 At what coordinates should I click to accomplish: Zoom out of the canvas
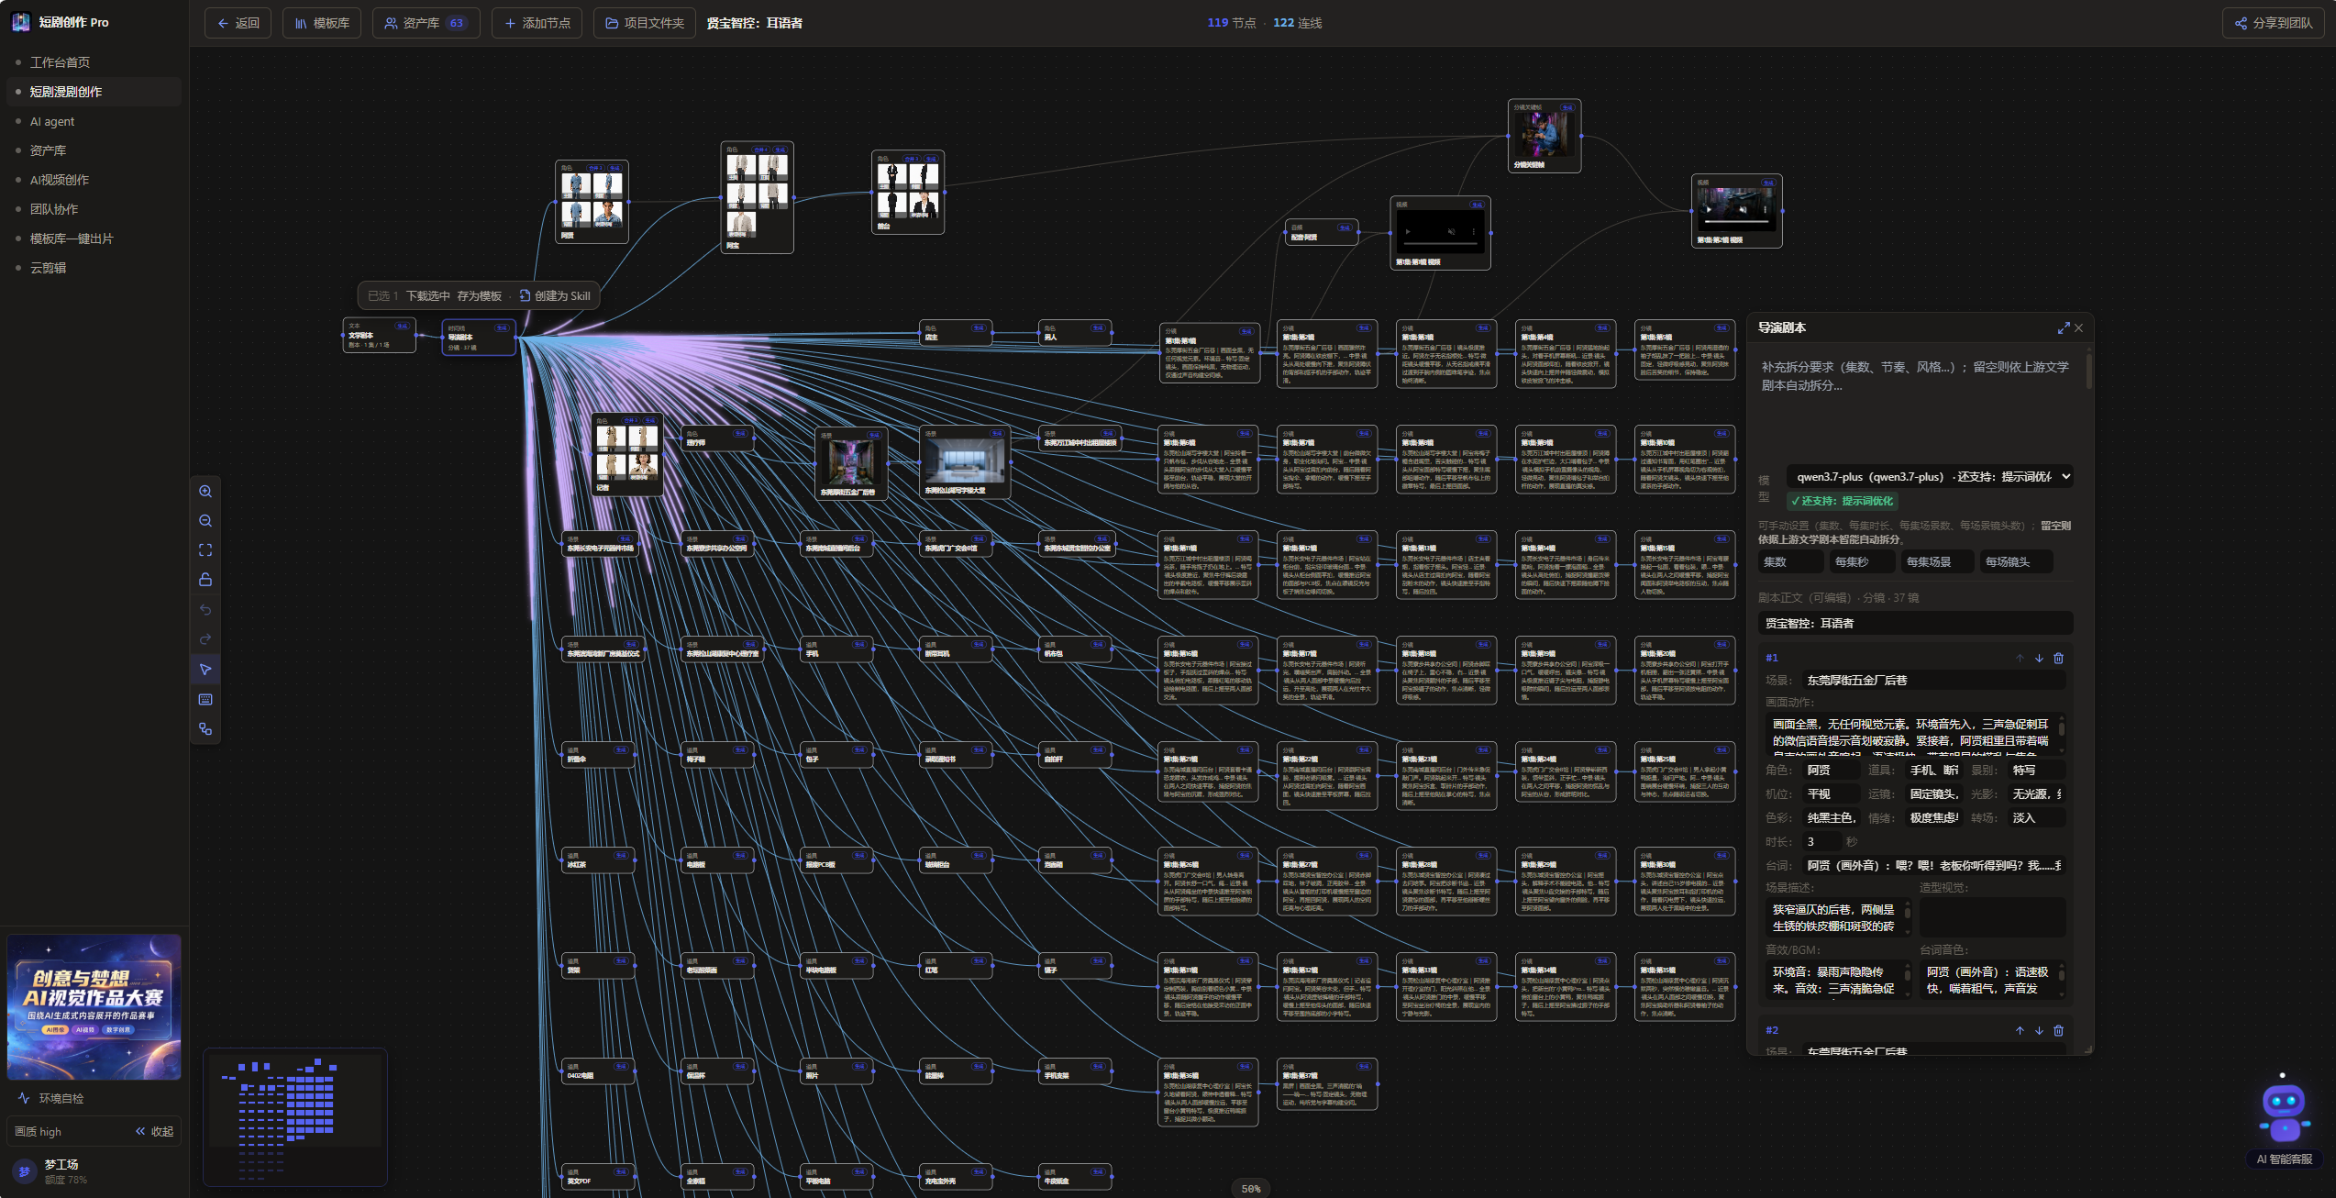pyautogui.click(x=205, y=521)
